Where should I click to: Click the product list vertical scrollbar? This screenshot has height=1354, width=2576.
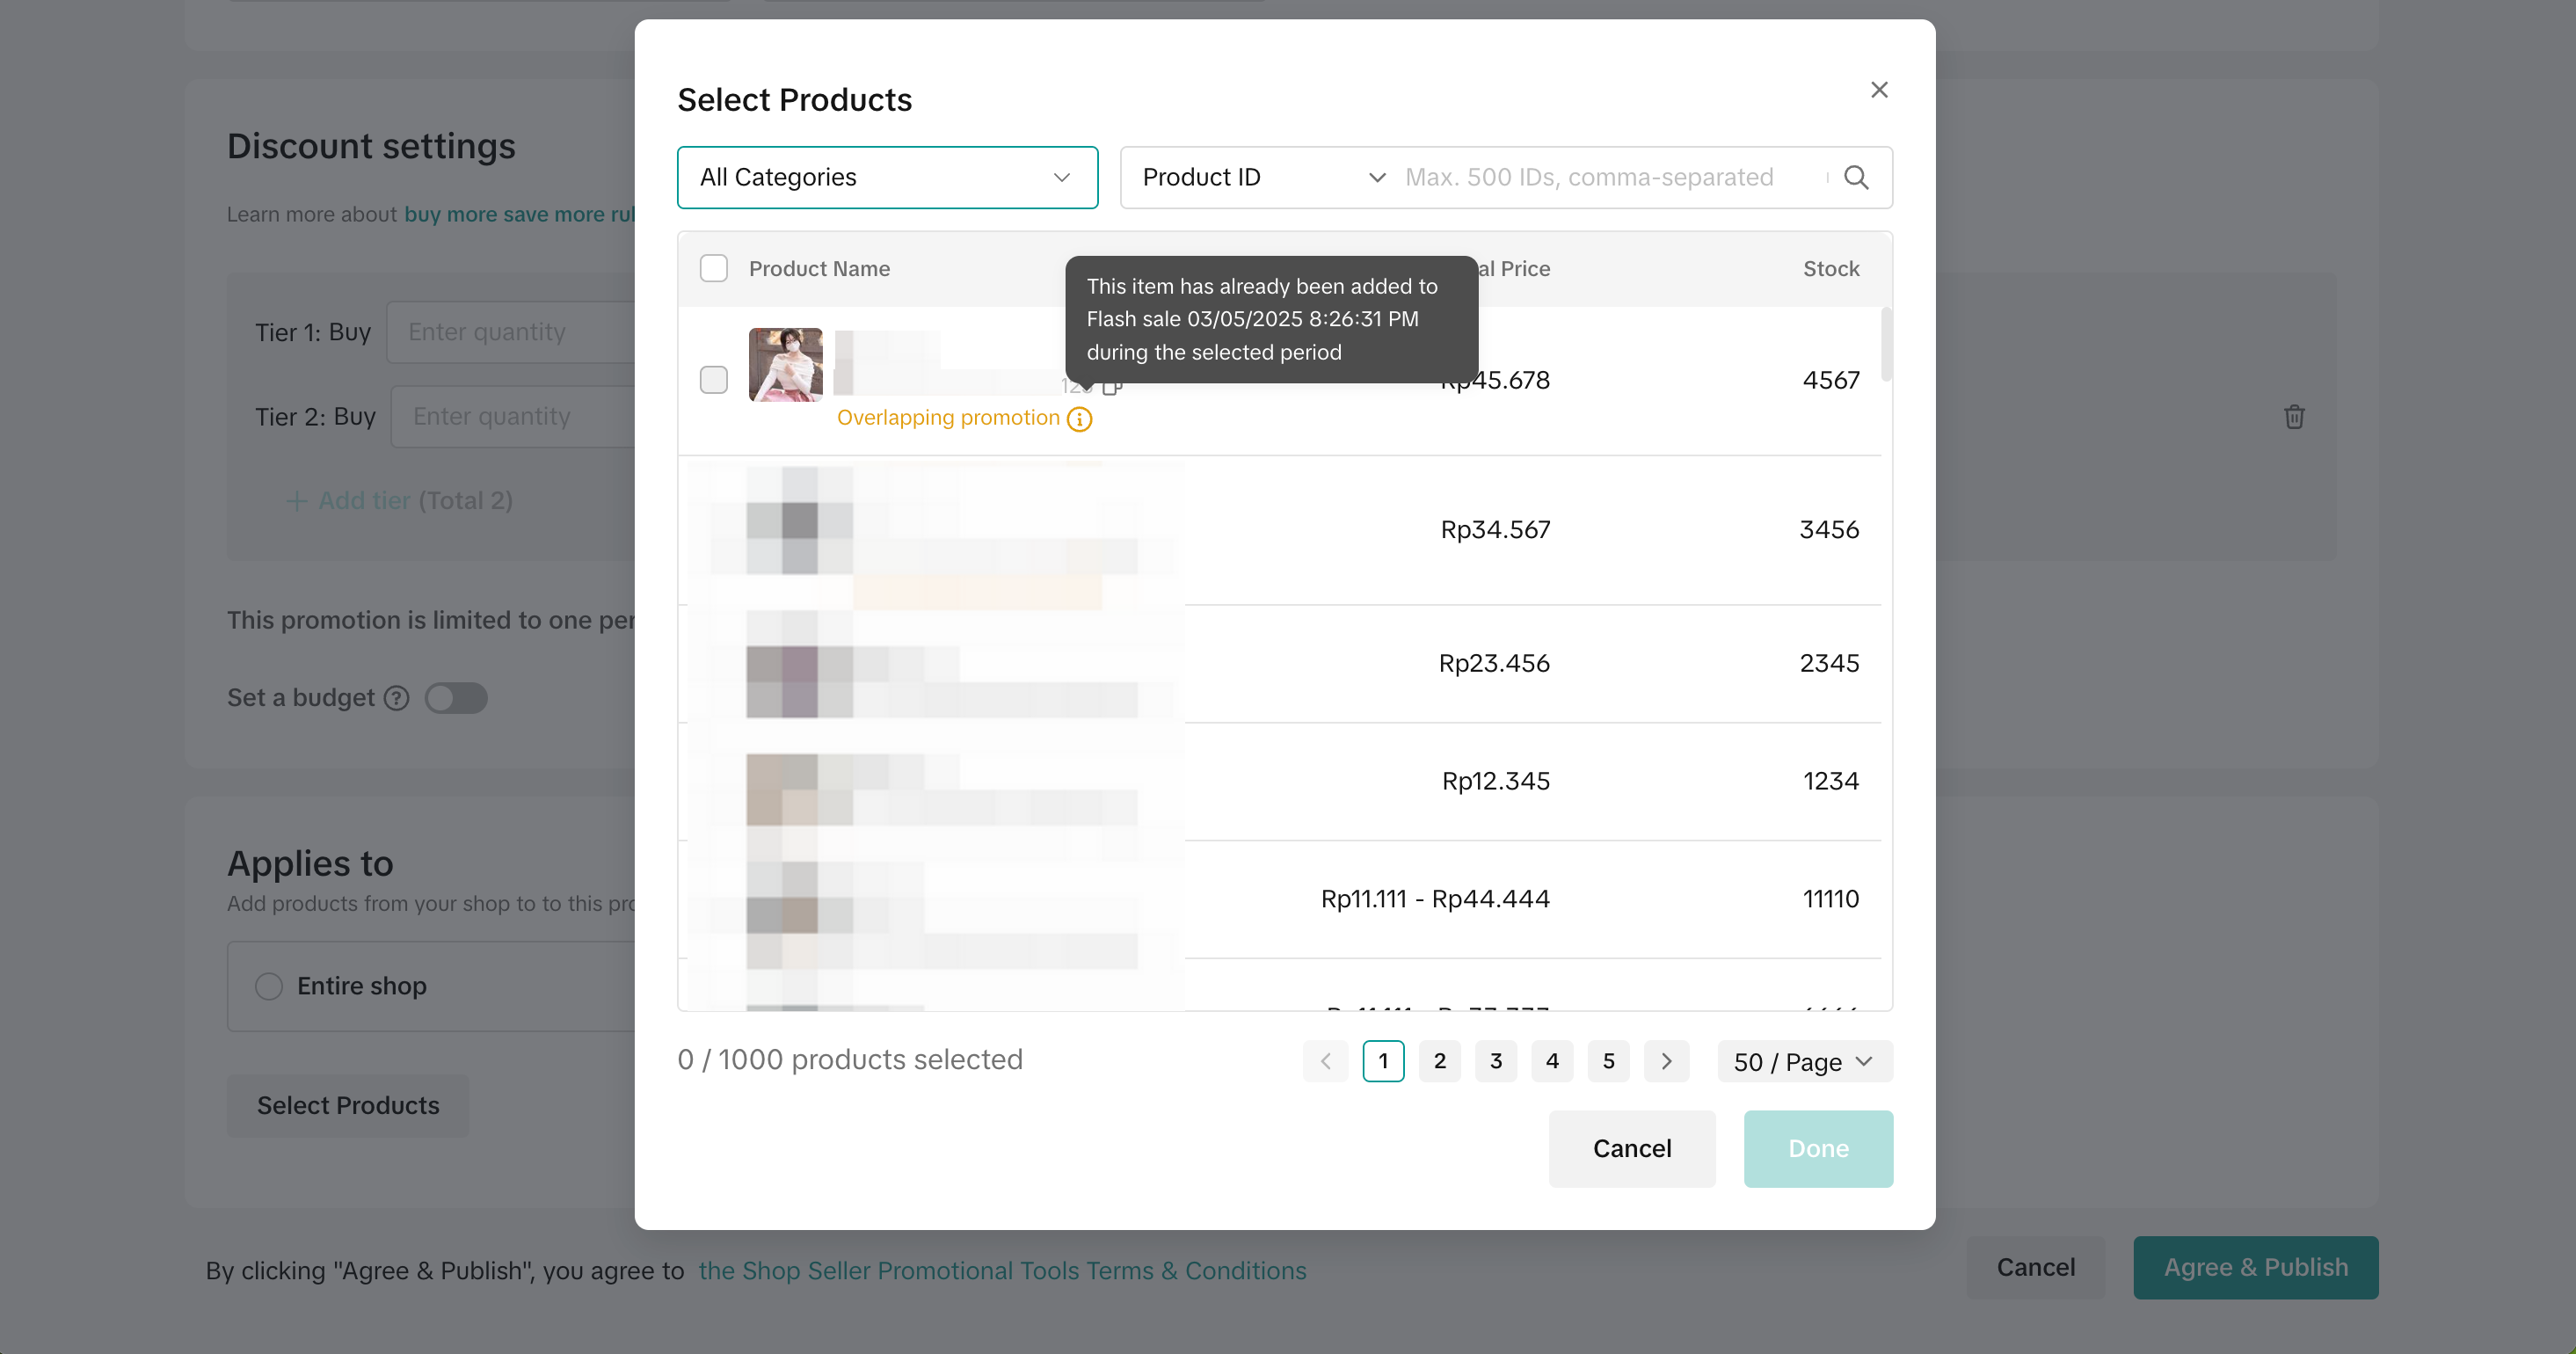(x=1886, y=345)
